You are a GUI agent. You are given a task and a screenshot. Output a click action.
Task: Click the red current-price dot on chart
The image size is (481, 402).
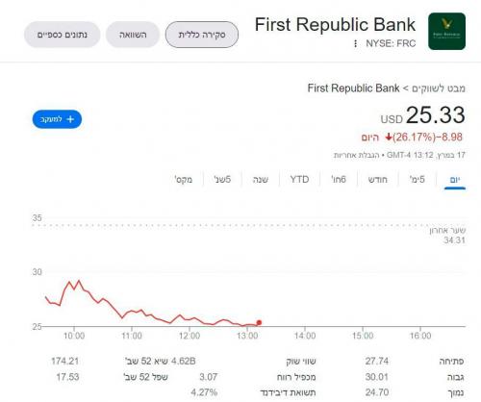pyautogui.click(x=259, y=322)
